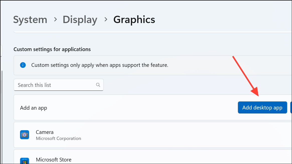Click the Custom settings for applications heading
Screen dimensions: 292x164
tap(52, 49)
